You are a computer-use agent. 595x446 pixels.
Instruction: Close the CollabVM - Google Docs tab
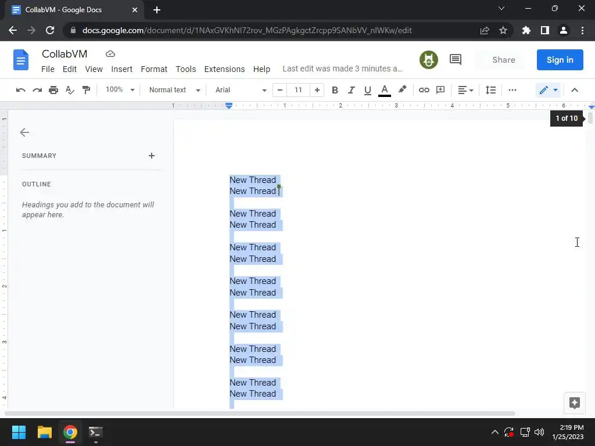pos(135,10)
